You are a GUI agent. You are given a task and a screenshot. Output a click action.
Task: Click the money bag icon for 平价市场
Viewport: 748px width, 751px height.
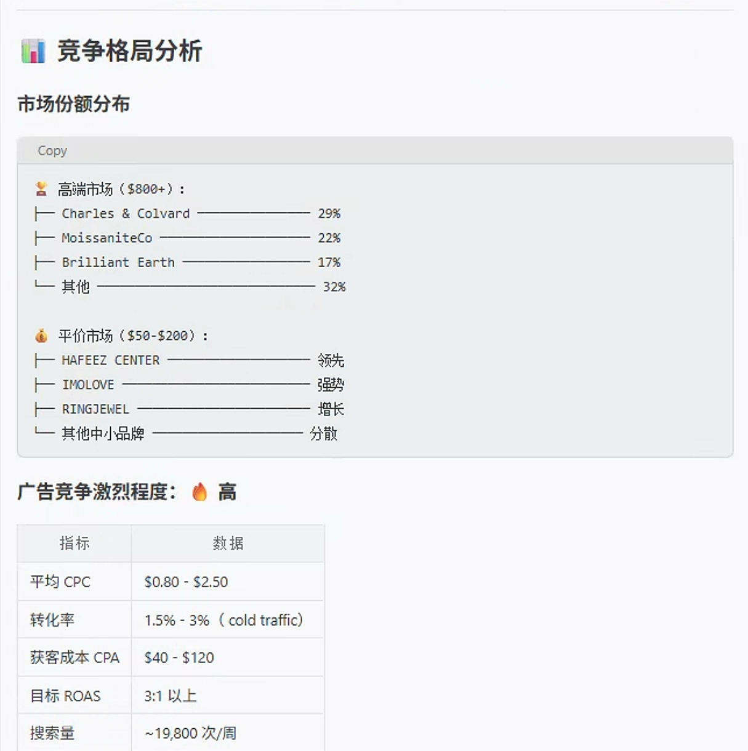(x=41, y=335)
